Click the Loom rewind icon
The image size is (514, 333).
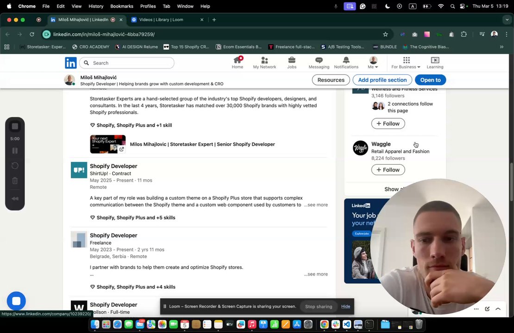pos(15,199)
